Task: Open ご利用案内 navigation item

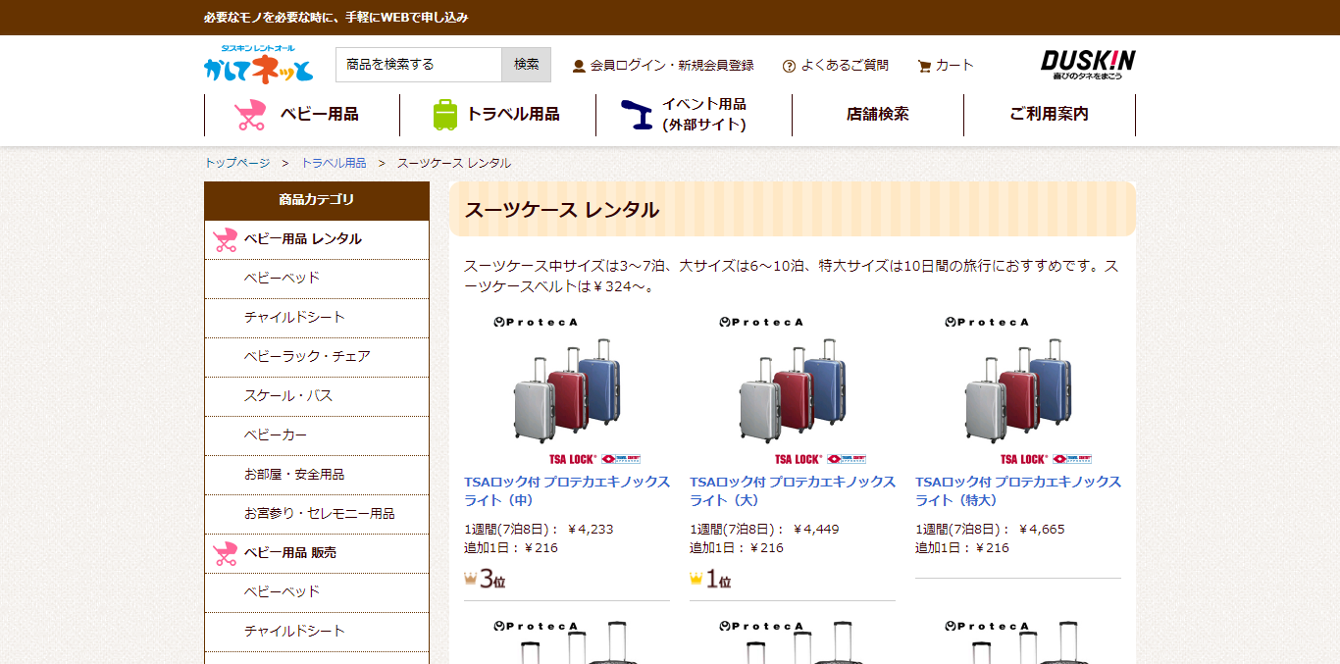Action: 1050,115
